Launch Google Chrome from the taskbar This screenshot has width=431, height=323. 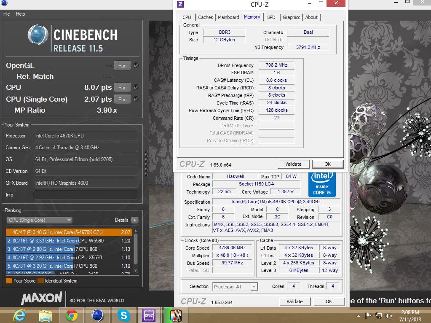click(72, 315)
